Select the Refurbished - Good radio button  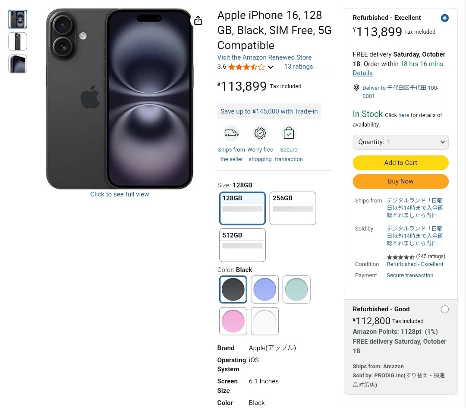click(x=445, y=309)
